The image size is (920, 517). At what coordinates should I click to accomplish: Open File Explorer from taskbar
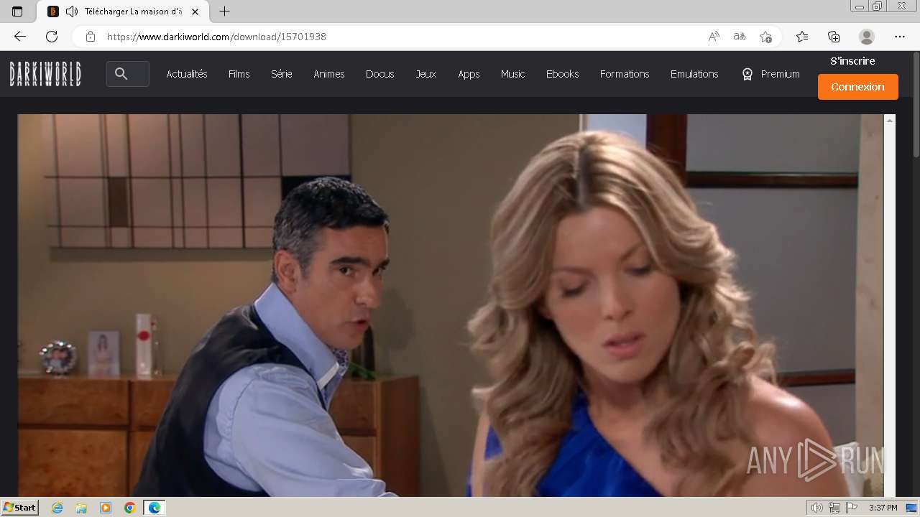[81, 508]
